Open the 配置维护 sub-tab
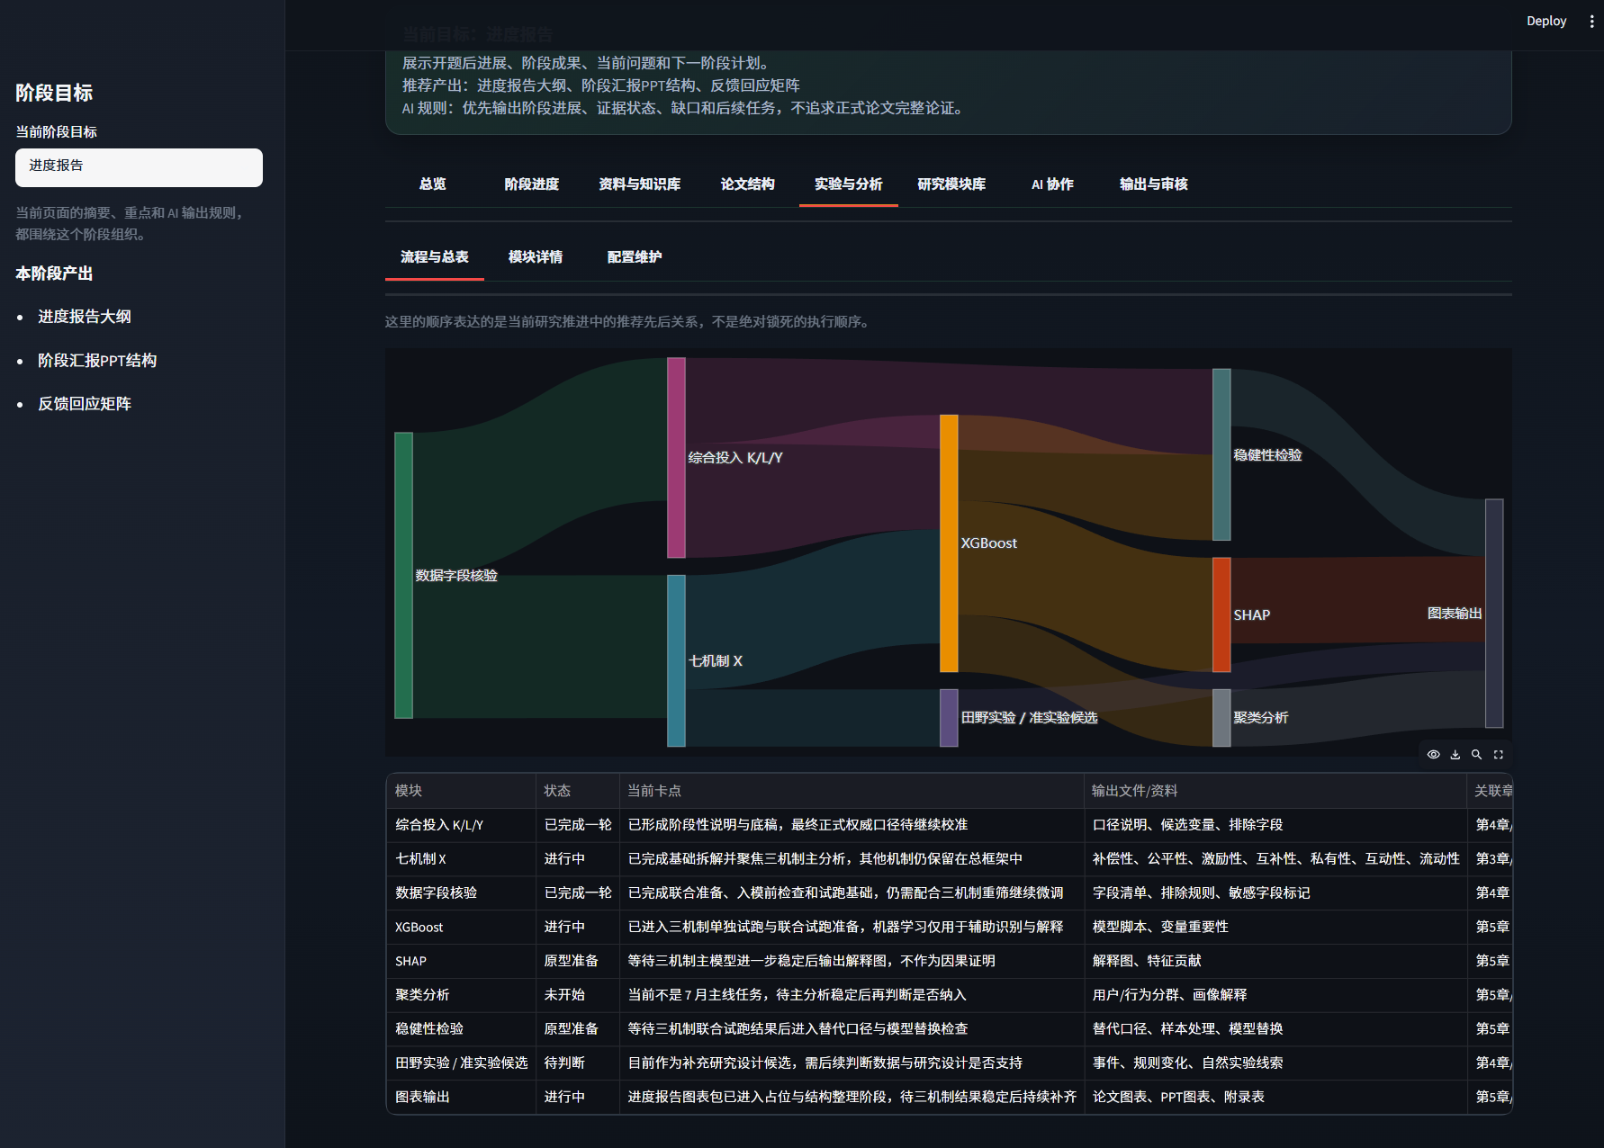1604x1148 pixels. 635,256
